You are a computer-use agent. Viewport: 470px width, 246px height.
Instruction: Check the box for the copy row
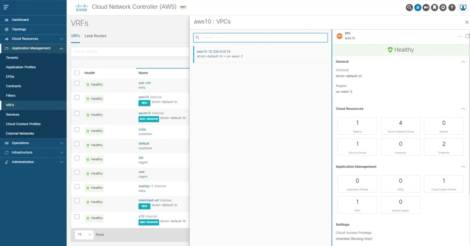tap(77, 130)
